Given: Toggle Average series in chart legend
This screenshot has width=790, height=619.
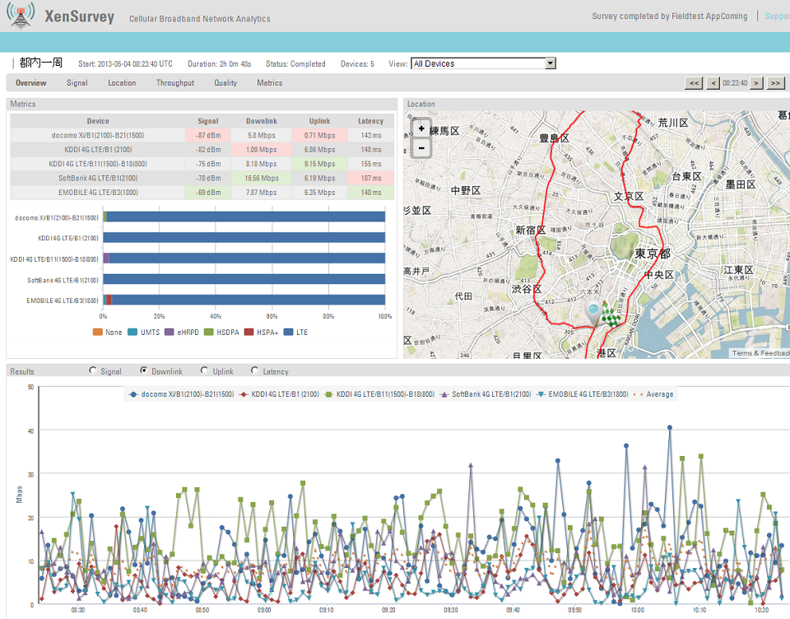Looking at the screenshot, I should point(653,394).
